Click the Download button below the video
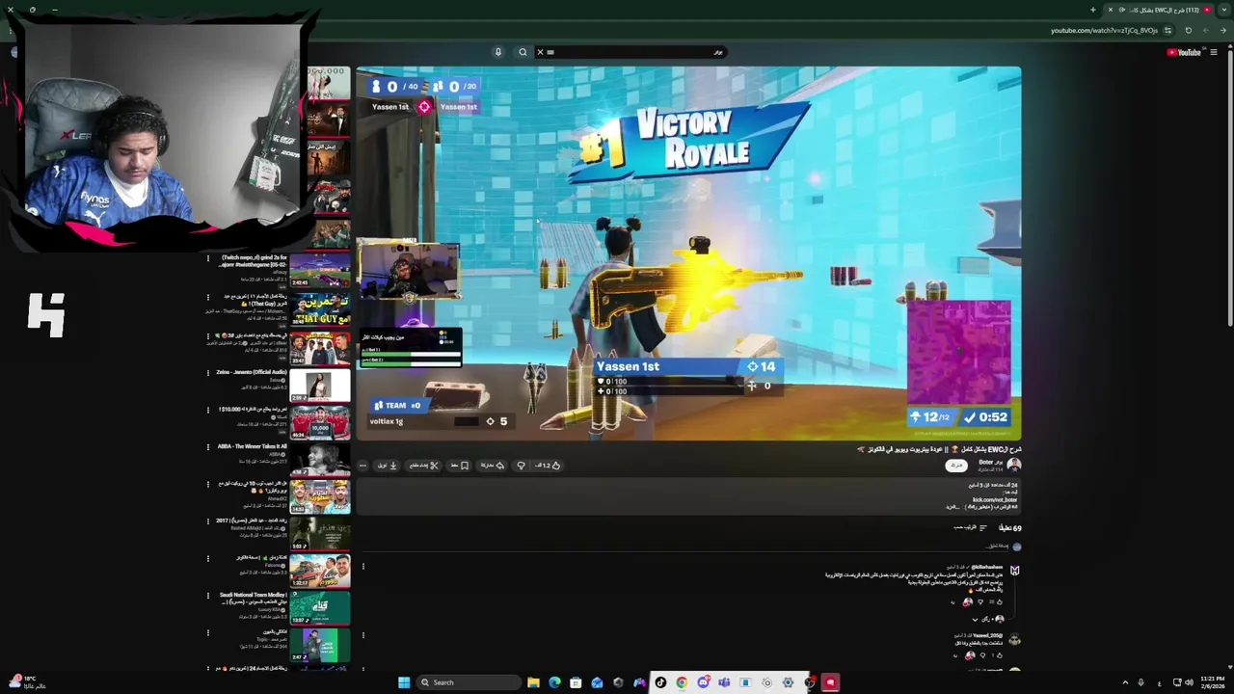1234x694 pixels. (x=387, y=466)
